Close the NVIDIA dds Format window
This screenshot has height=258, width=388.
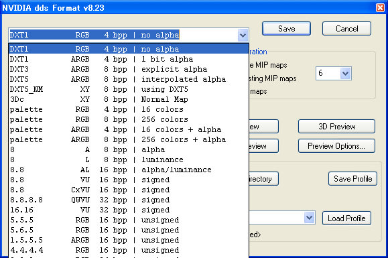380,7
